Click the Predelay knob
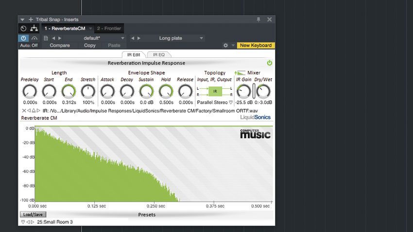The image size is (413, 232). click(30, 92)
